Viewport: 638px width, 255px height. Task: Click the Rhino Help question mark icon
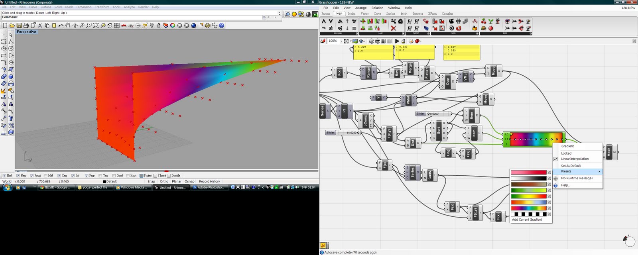click(222, 25)
